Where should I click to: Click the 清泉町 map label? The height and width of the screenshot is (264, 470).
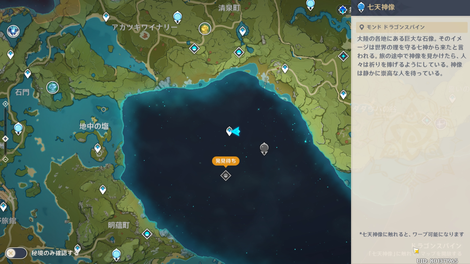pyautogui.click(x=229, y=8)
